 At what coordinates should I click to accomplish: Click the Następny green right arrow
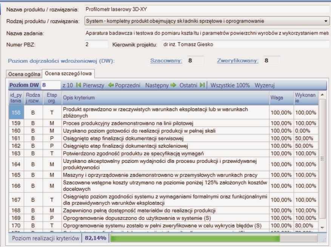[x=173, y=85]
